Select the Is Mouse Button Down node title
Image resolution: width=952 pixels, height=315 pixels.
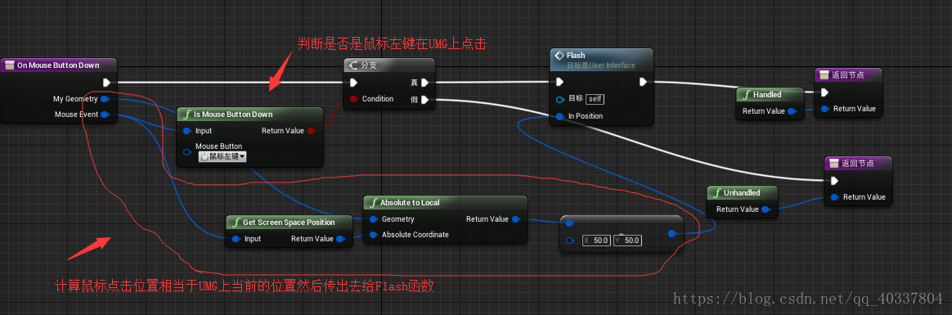tap(234, 114)
